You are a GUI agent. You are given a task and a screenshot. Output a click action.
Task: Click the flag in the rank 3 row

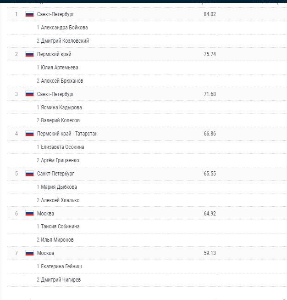click(x=30, y=94)
